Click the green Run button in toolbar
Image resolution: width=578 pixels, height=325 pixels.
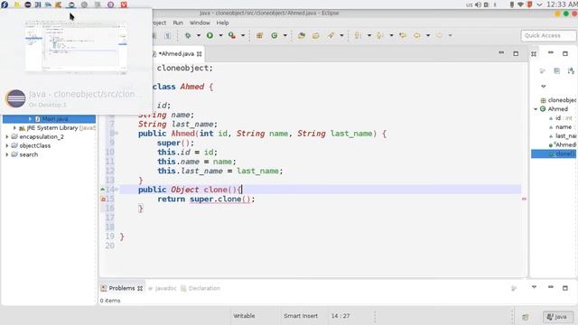coord(210,35)
